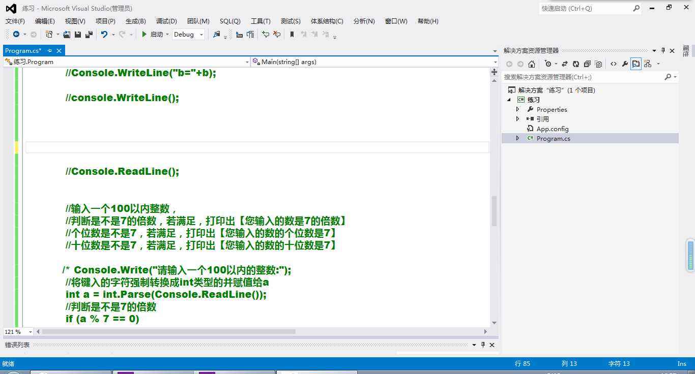Refresh the Solution Explorer tree
This screenshot has width=695, height=374.
point(576,64)
